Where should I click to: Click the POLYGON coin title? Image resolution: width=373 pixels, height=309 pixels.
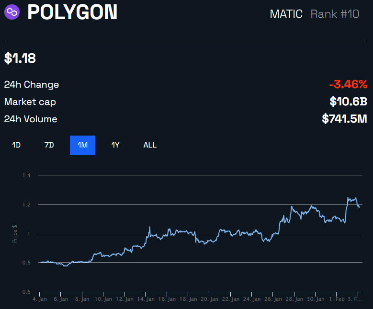[x=72, y=12]
